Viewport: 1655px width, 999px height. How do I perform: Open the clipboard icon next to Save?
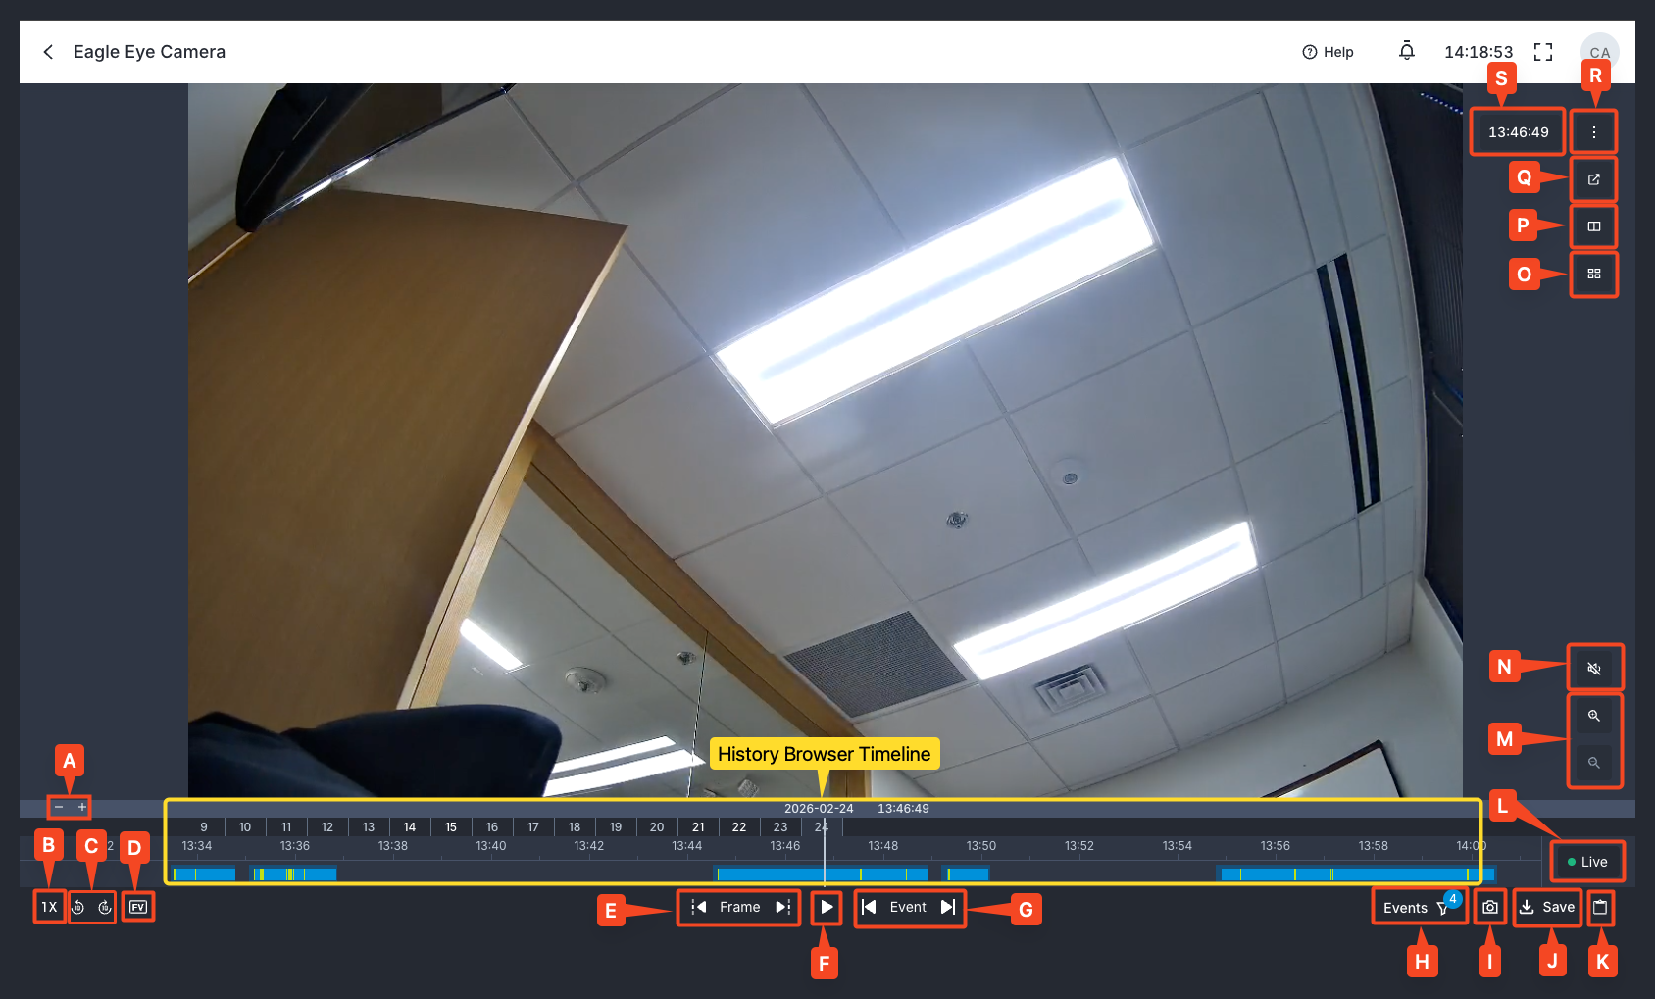click(1600, 907)
